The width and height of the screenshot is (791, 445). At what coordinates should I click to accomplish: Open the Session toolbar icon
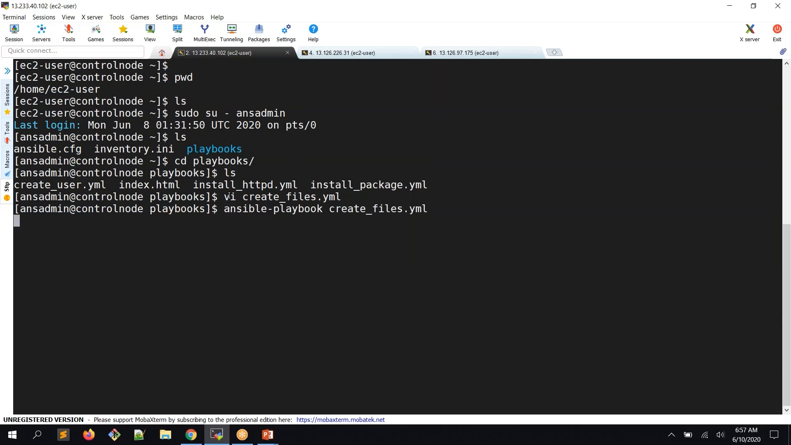point(14,33)
